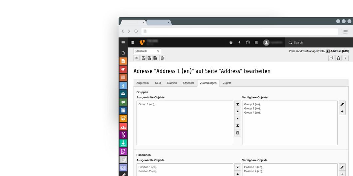Switch to the Zugriff tab
353x176 pixels.
(x=227, y=83)
